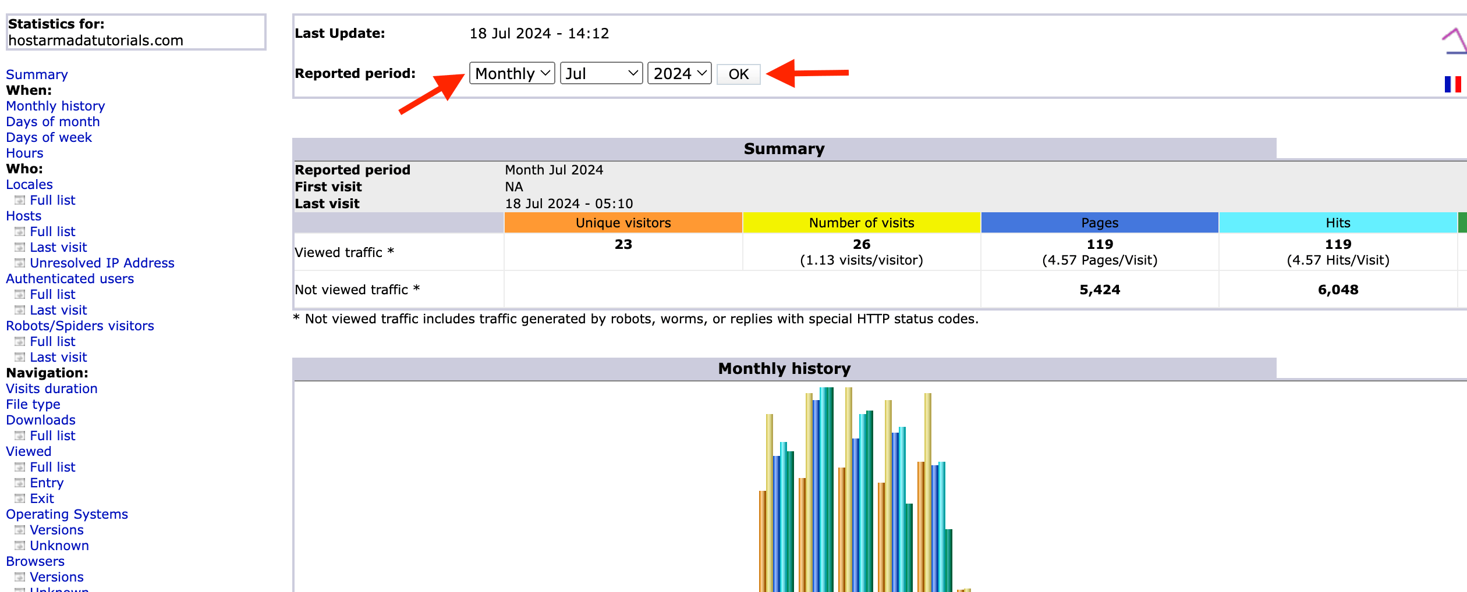Click the icon beside Exit
Viewport: 1467px width, 592px height.
click(x=20, y=498)
